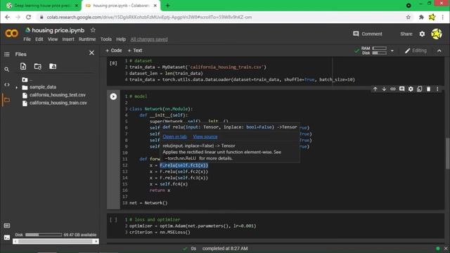Add a new Code cell
This screenshot has width=450, height=253.
pos(114,51)
